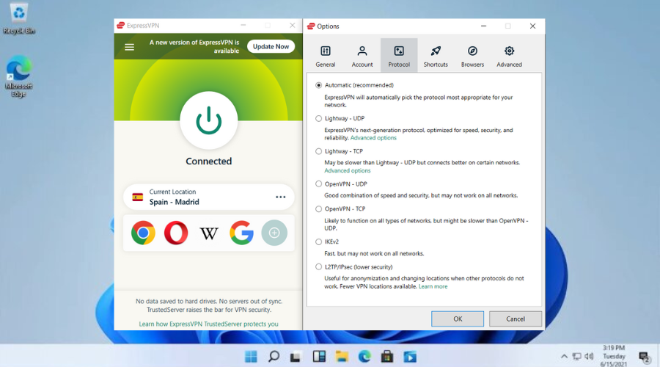The image size is (660, 367).
Task: Select L2TP/IPsec lower security protocol
Action: click(319, 267)
